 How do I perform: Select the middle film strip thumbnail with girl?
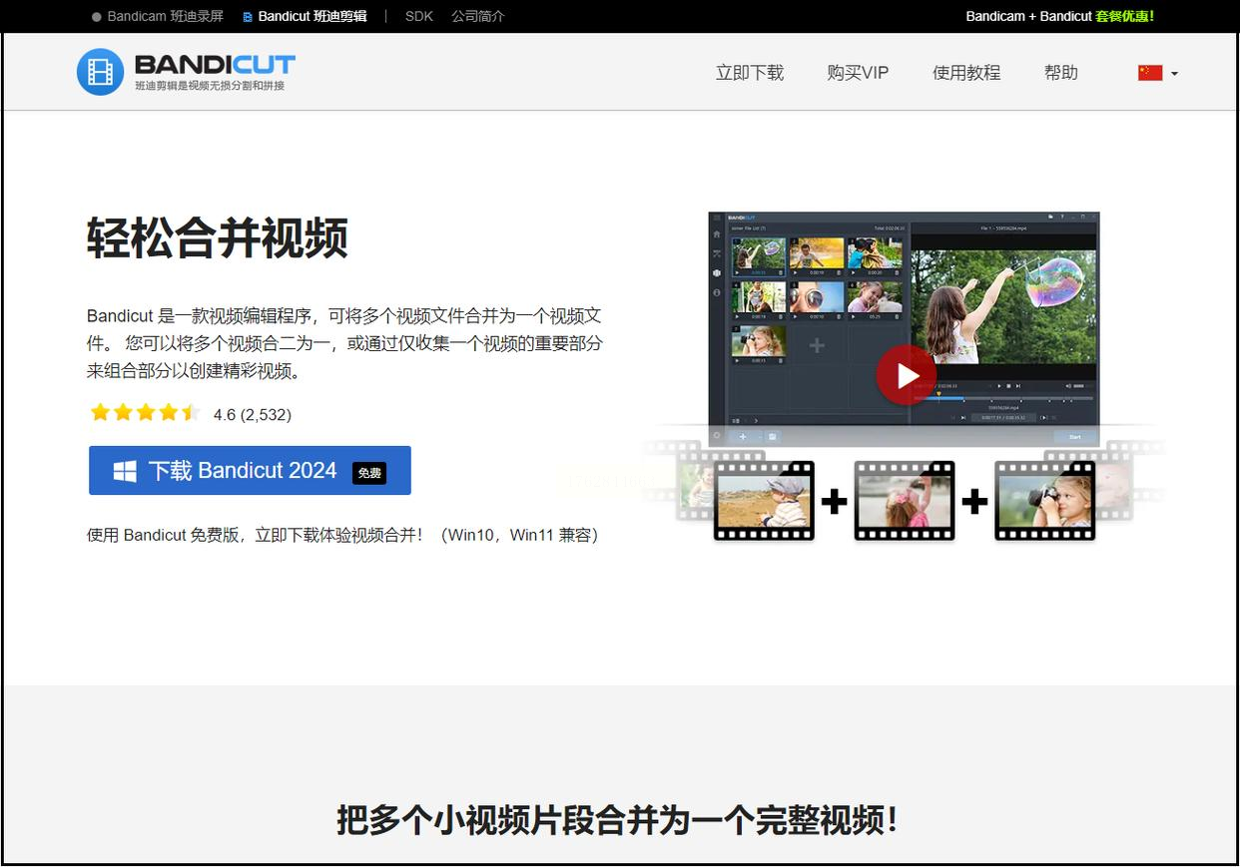point(905,501)
